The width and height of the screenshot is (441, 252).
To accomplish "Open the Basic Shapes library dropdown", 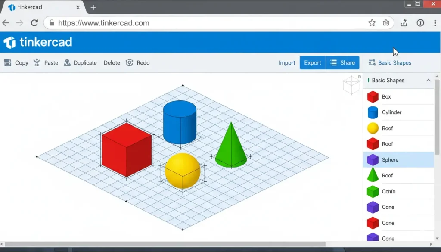I will tap(390, 63).
